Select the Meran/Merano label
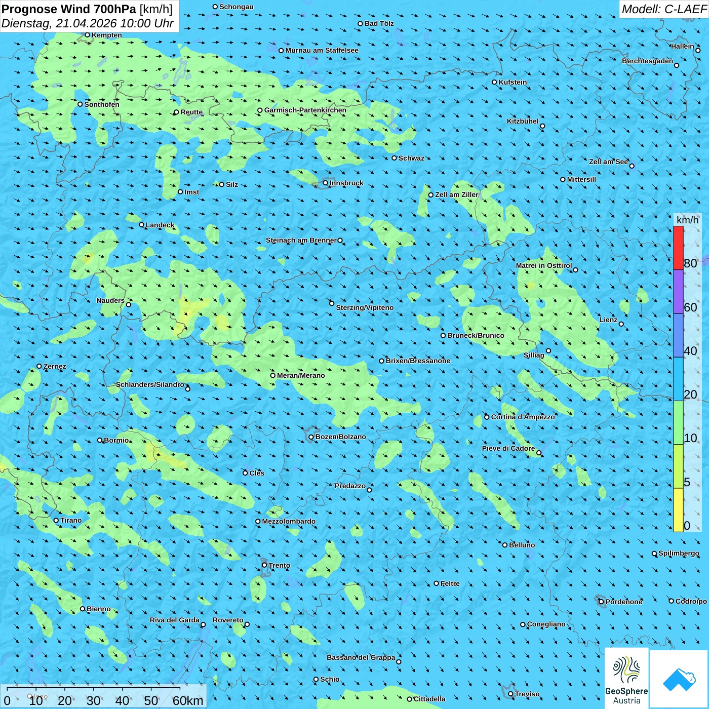709x709 pixels. (x=301, y=375)
